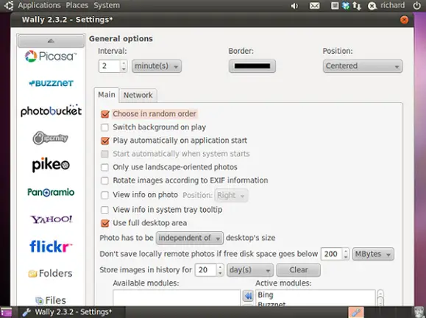Enable Switch background on play
The width and height of the screenshot is (426, 318).
point(105,127)
